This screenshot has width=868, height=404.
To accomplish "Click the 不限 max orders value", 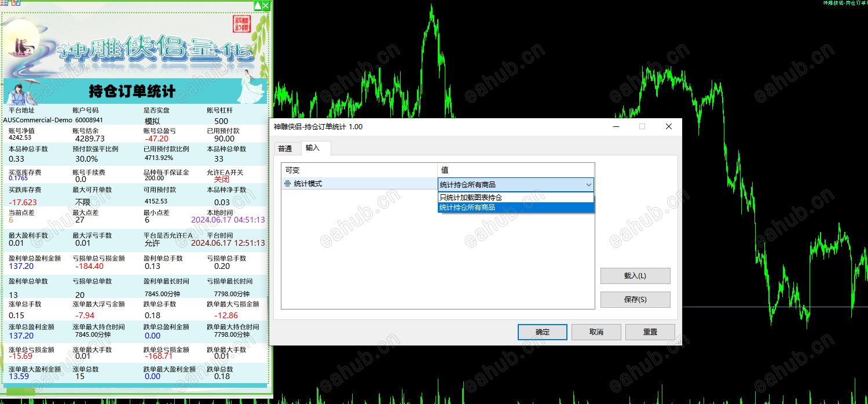I will (x=83, y=202).
